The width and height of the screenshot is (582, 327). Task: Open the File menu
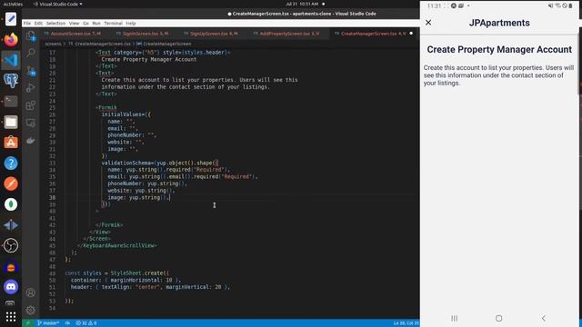(x=27, y=23)
